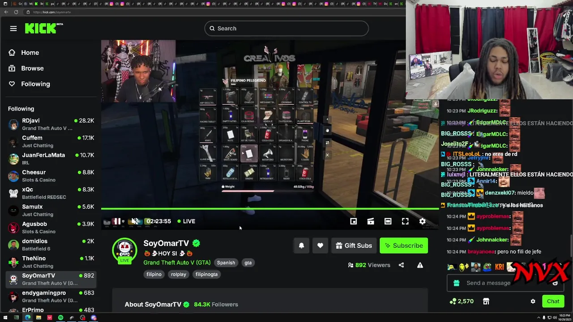Image resolution: width=573 pixels, height=322 pixels.
Task: Unmute the stream audio
Action: [135, 221]
